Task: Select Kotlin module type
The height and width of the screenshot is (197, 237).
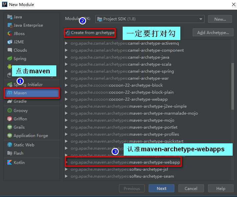Action: [x=32, y=163]
